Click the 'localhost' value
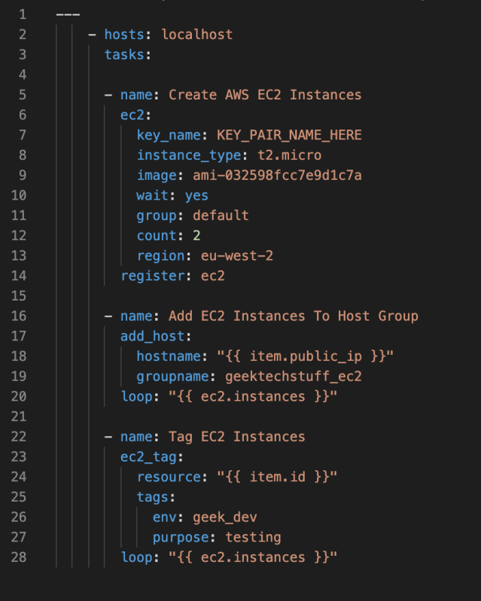The height and width of the screenshot is (601, 481). pyautogui.click(x=196, y=35)
